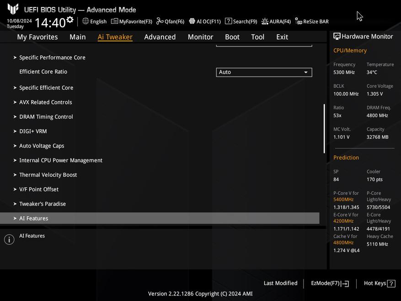Open the Qfan(F6) fan icon
The image size is (401, 301).
click(160, 21)
